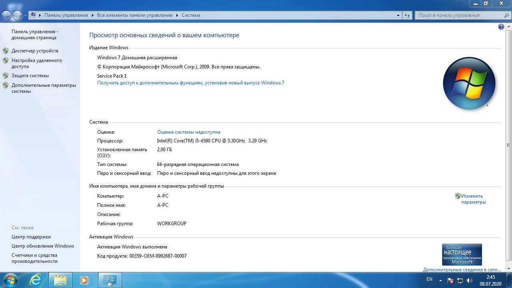Open the Help question mark icon
The height and width of the screenshot is (288, 512).
(x=501, y=27)
